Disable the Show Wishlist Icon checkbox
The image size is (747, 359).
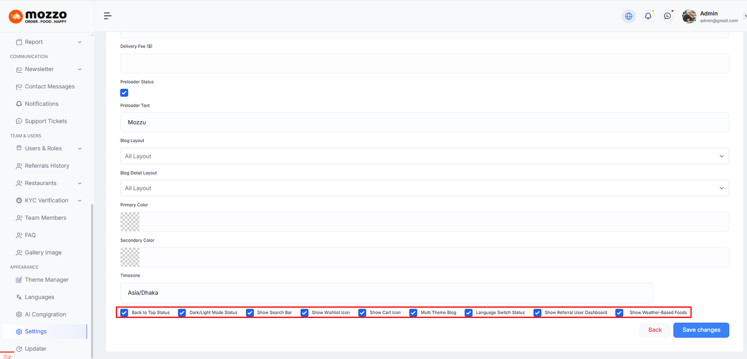304,313
